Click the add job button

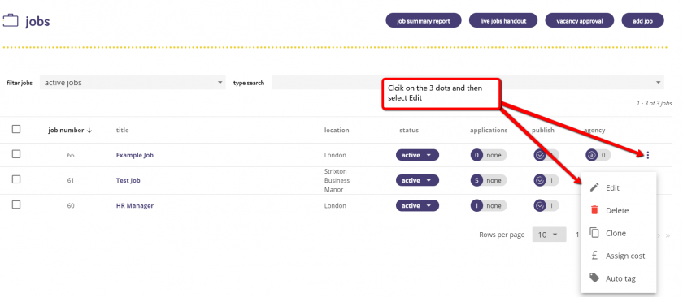(x=642, y=20)
